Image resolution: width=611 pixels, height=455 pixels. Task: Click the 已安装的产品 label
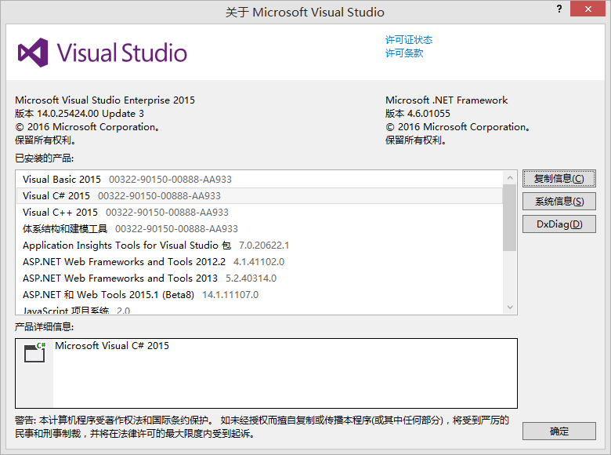coord(44,158)
